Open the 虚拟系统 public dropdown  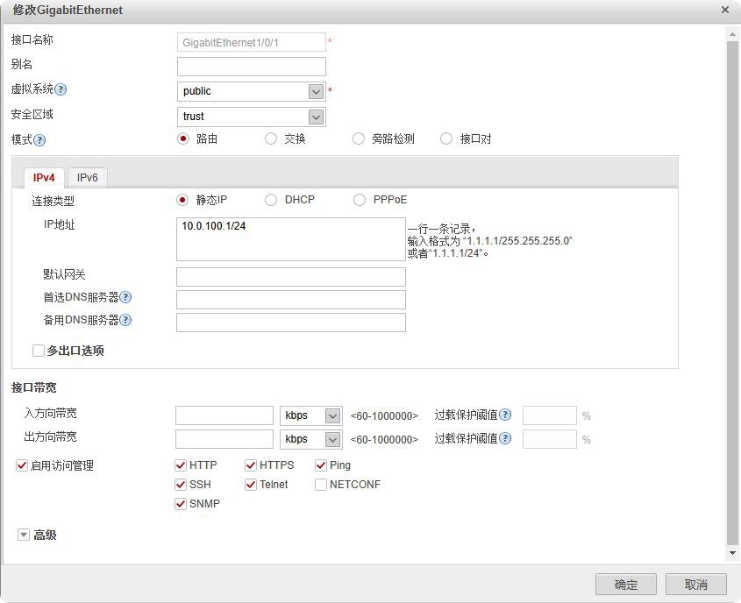[316, 91]
